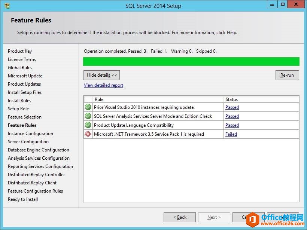Click green check icon for Product Update Language rule
307x230 pixels.
88,125
